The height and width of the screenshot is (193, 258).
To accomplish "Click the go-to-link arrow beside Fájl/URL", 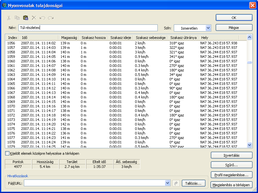I will [176, 183].
